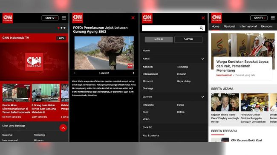Image resolution: width=277 pixels, height=155 pixels.
Task: Click in the menu search input field
Action: click(170, 28)
